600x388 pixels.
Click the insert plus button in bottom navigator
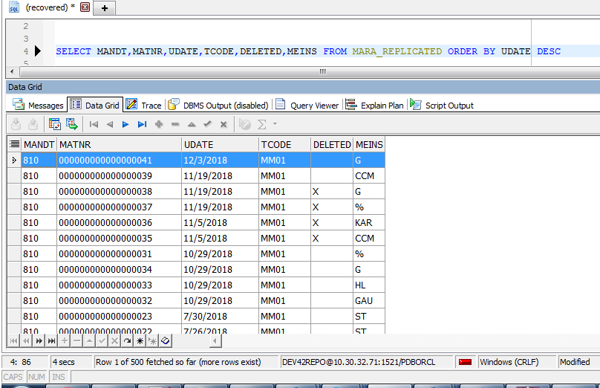point(65,341)
